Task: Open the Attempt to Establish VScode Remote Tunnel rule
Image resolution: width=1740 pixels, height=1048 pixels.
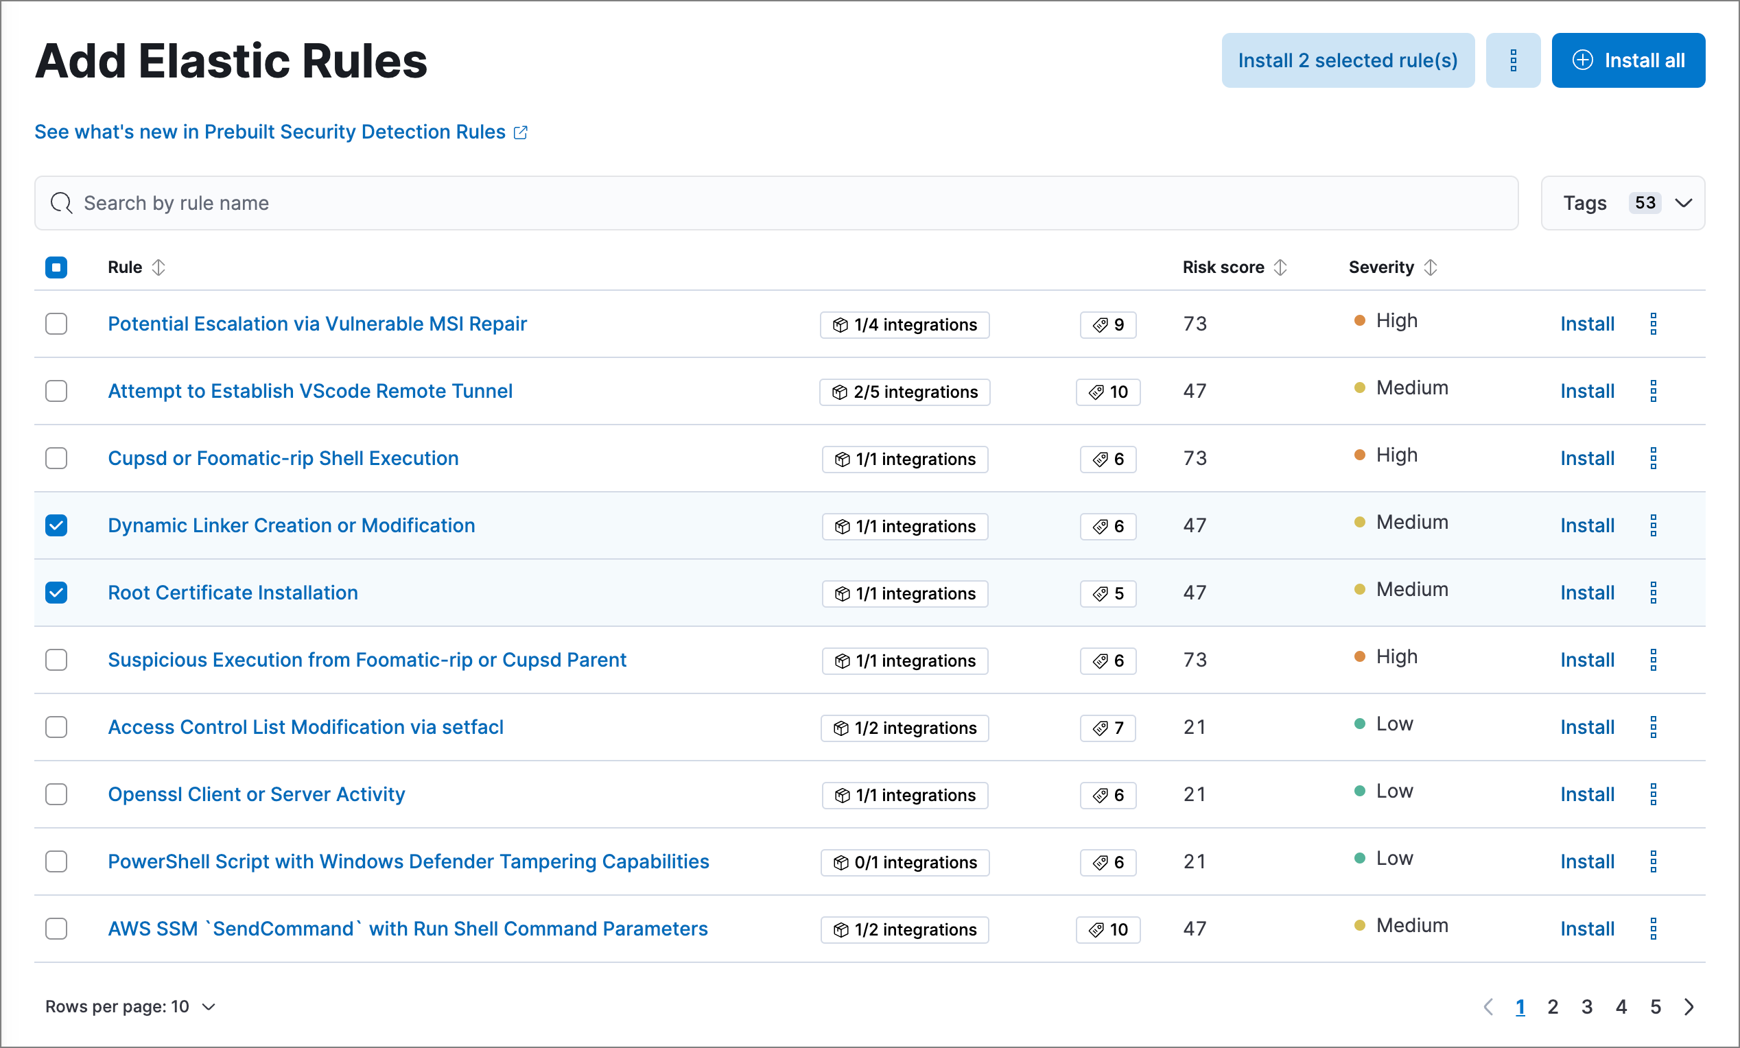Action: tap(310, 391)
